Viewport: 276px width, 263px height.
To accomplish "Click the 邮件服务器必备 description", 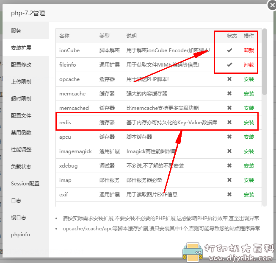I will pos(144,180).
